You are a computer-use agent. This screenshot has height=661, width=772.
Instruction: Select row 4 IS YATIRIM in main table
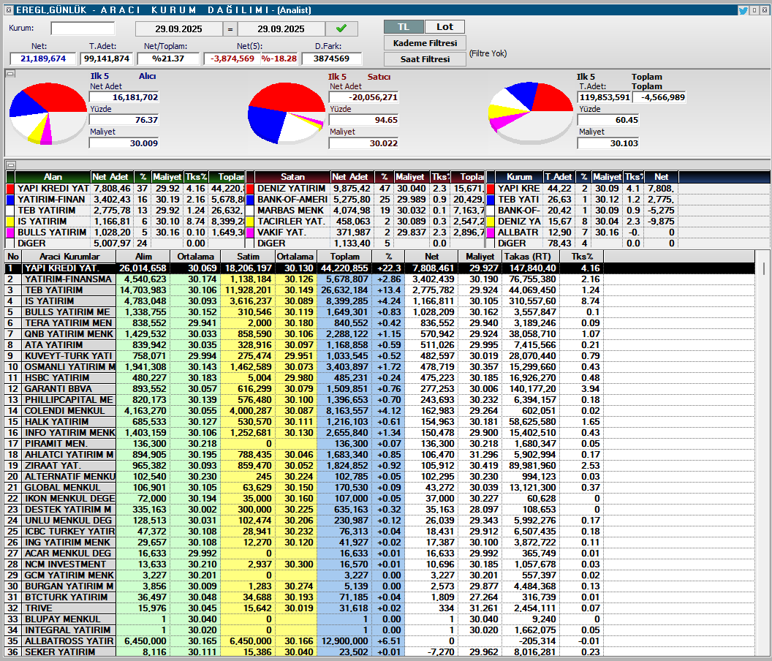[x=379, y=301]
